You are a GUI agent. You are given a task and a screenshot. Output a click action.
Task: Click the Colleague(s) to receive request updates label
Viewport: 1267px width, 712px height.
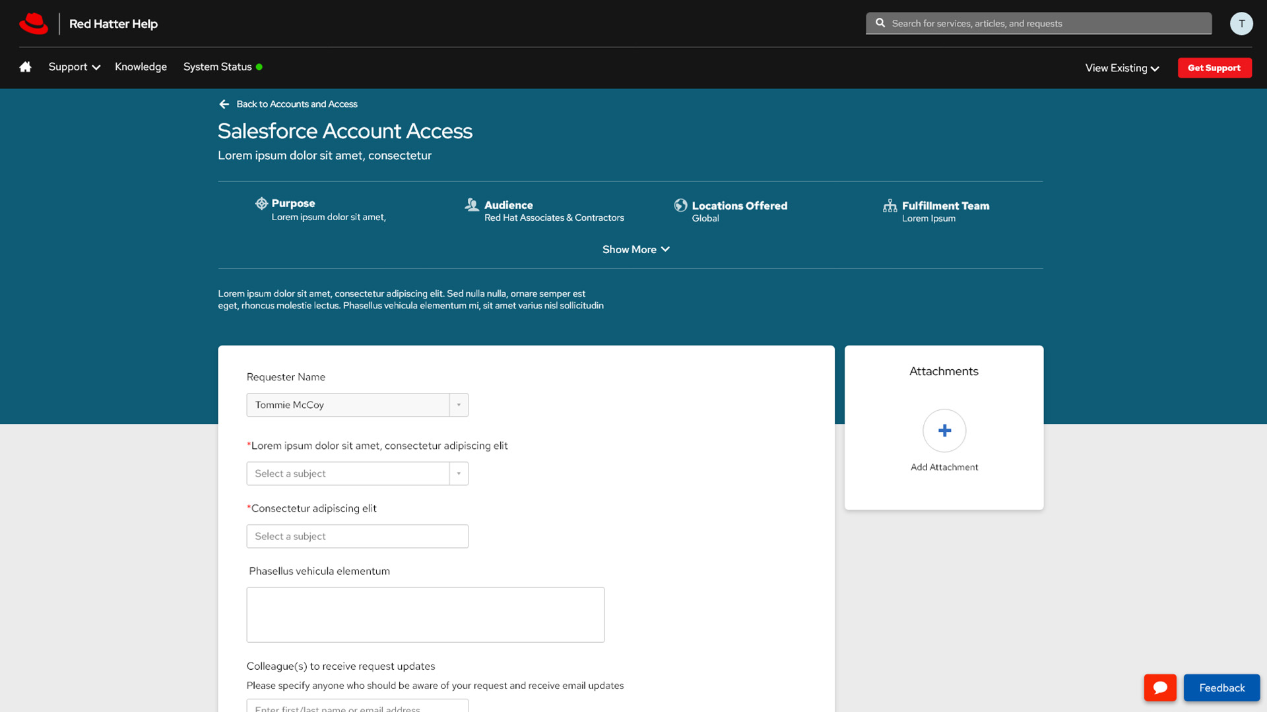click(341, 666)
